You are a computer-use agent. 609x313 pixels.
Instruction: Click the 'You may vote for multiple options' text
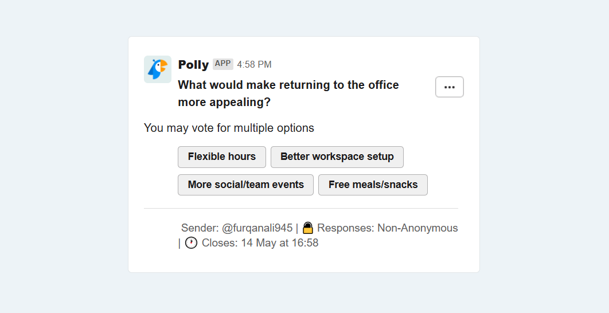pyautogui.click(x=229, y=128)
